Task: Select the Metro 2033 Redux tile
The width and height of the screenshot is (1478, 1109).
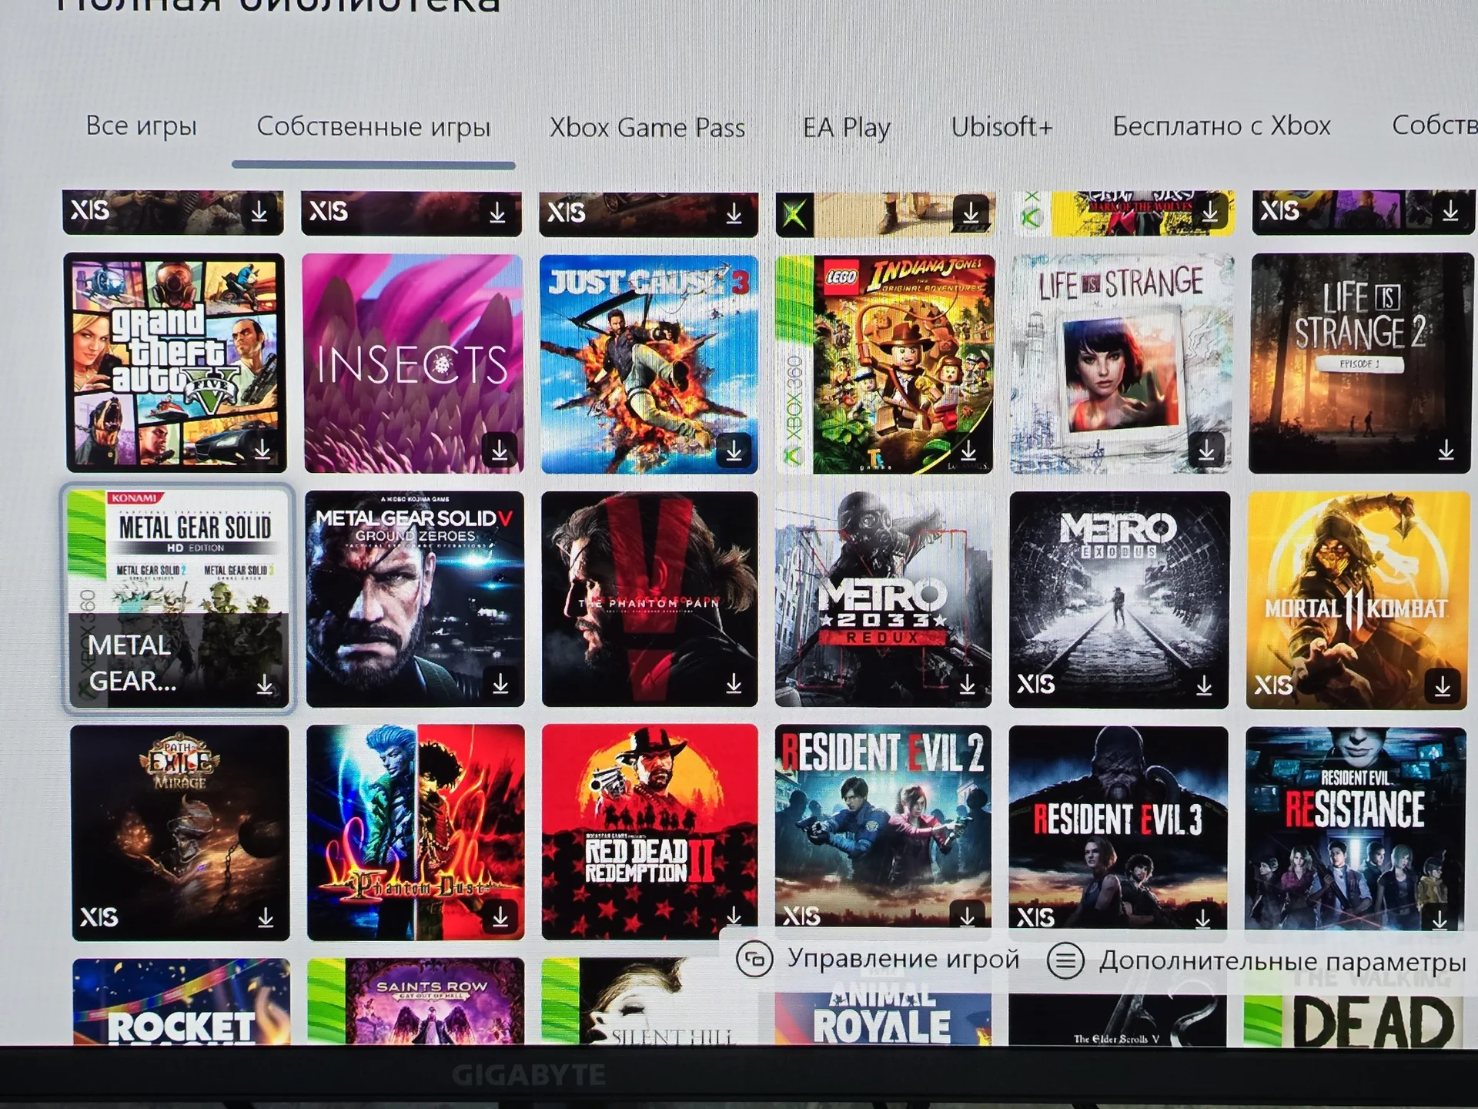Action: 885,599
